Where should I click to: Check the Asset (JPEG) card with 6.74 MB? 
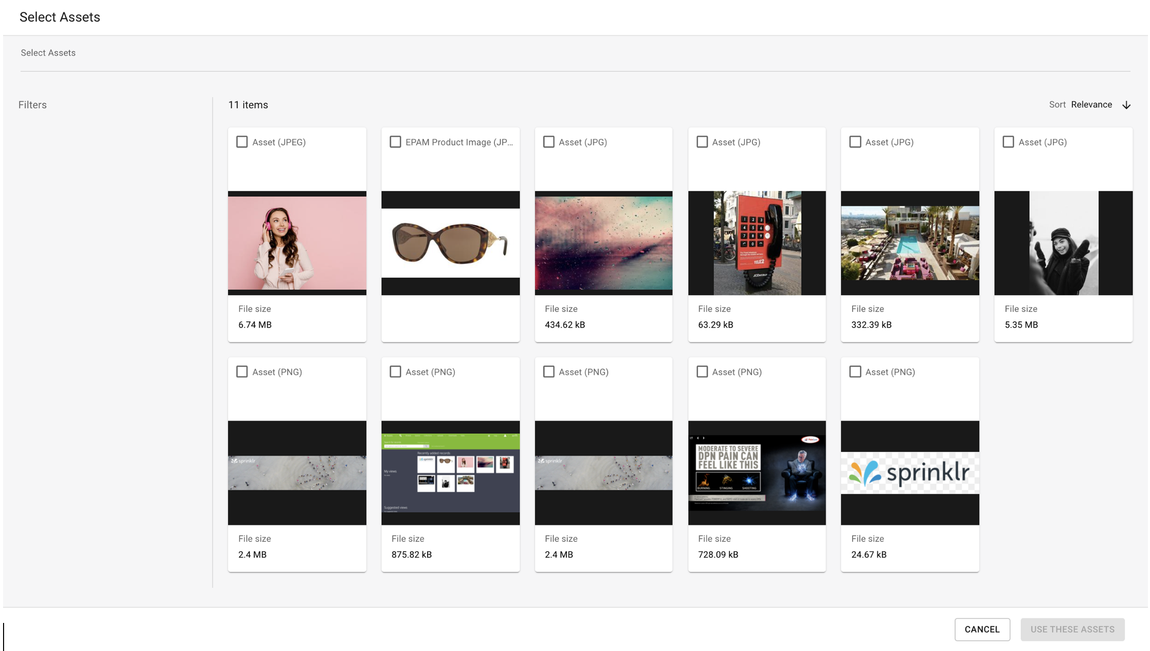tap(242, 142)
